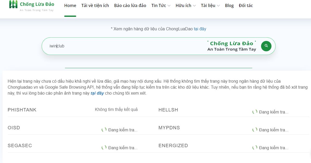Click 'Đang kiểm tra...' status for HELLSH
Image resolution: width=311 pixels, height=163 pixels.
274,112
